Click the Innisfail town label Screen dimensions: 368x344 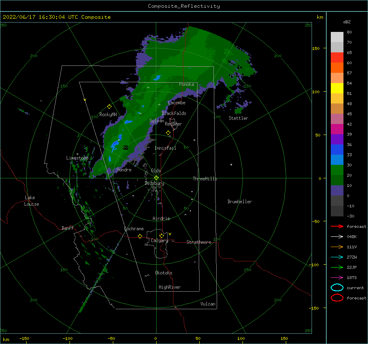click(165, 148)
